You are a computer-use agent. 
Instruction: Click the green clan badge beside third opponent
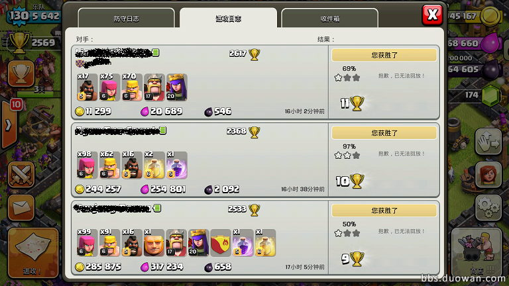click(157, 208)
